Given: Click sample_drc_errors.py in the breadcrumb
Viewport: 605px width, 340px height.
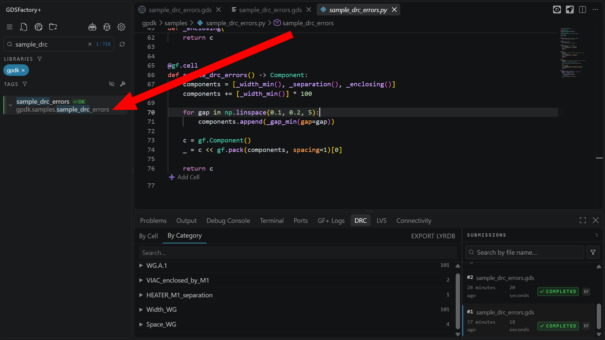Looking at the screenshot, I should pos(235,23).
